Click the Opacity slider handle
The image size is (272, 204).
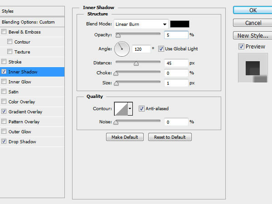tap(118, 35)
